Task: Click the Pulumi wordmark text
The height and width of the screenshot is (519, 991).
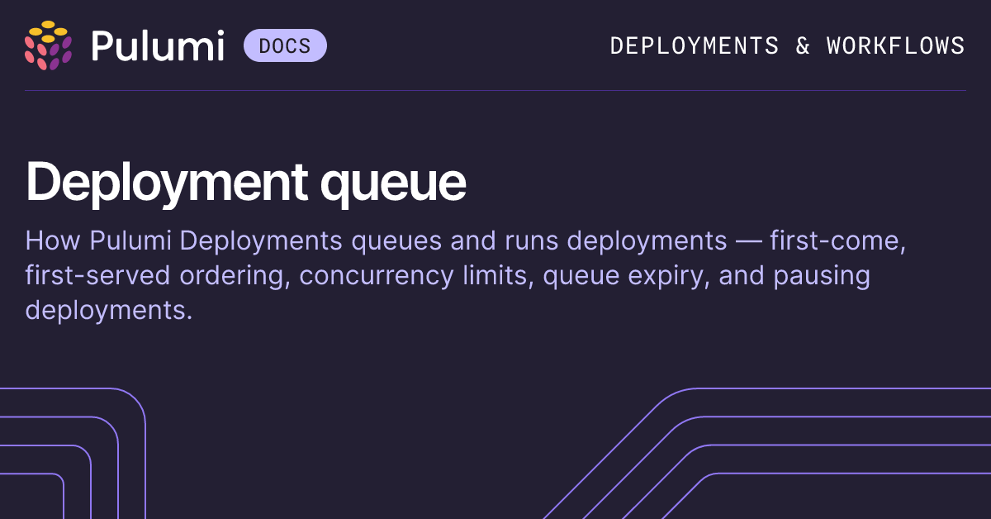Action: click(x=158, y=45)
